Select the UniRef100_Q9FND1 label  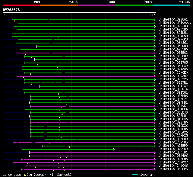(x=173, y=103)
